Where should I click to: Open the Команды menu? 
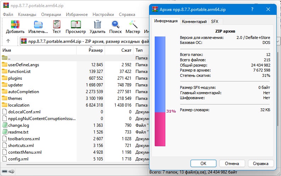[x=27, y=15]
